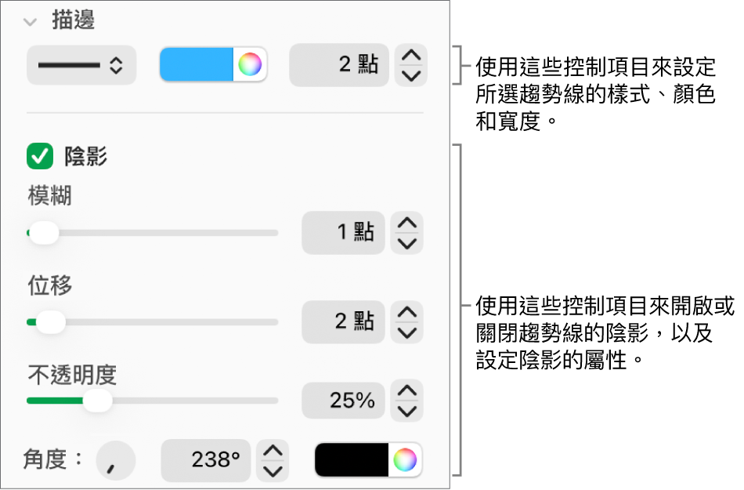
Task: Click the 不透明度 slider knob
Action: pyautogui.click(x=99, y=401)
